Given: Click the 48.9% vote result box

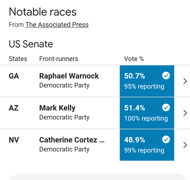Looking at the screenshot, I should (x=147, y=145).
